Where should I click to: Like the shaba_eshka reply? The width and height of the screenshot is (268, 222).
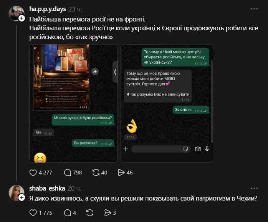pyautogui.click(x=33, y=213)
